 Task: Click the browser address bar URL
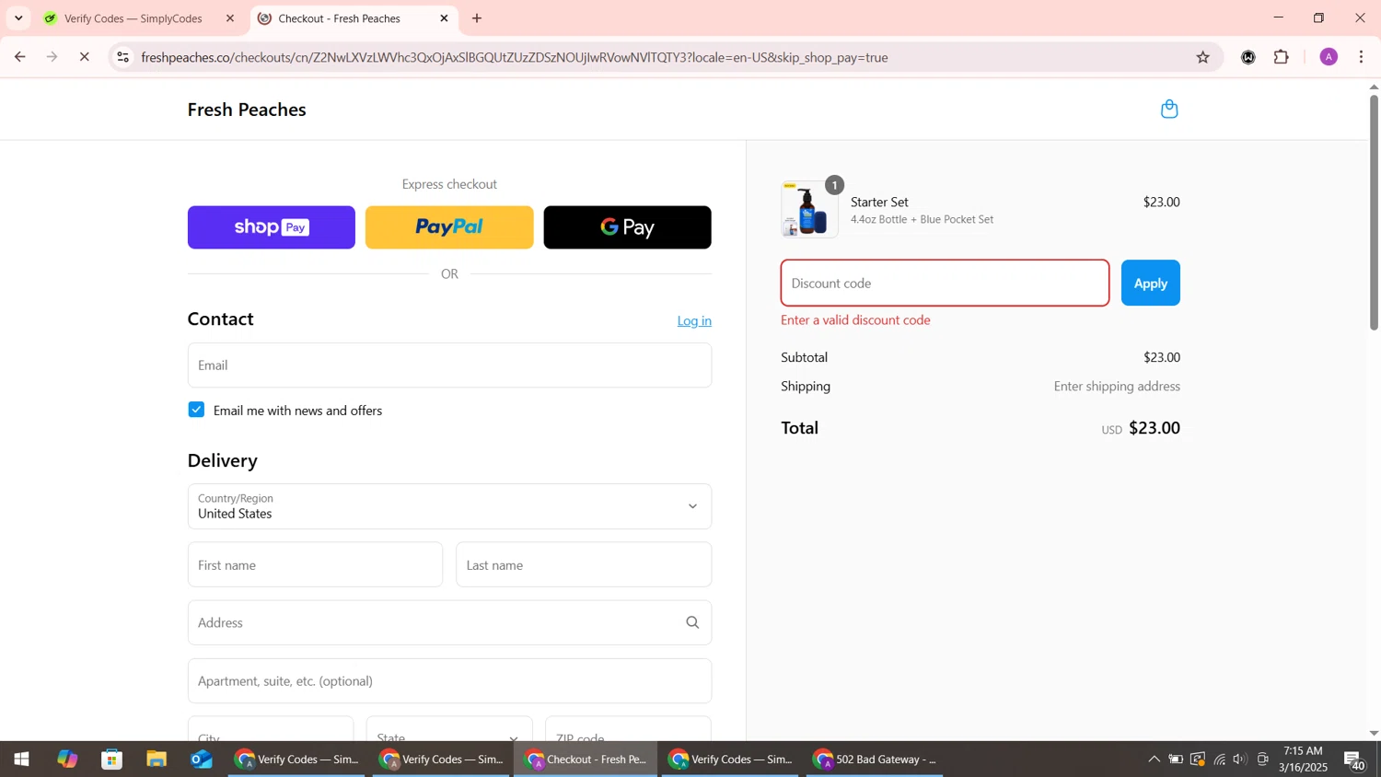515,57
